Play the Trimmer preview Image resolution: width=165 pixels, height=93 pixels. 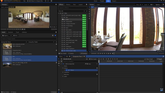pos(20,29)
